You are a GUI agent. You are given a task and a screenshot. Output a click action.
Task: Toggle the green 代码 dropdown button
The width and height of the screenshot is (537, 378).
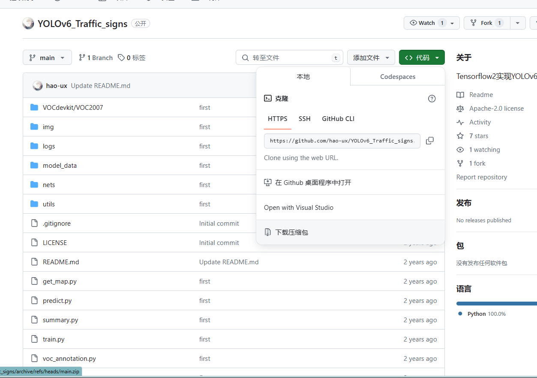point(422,57)
